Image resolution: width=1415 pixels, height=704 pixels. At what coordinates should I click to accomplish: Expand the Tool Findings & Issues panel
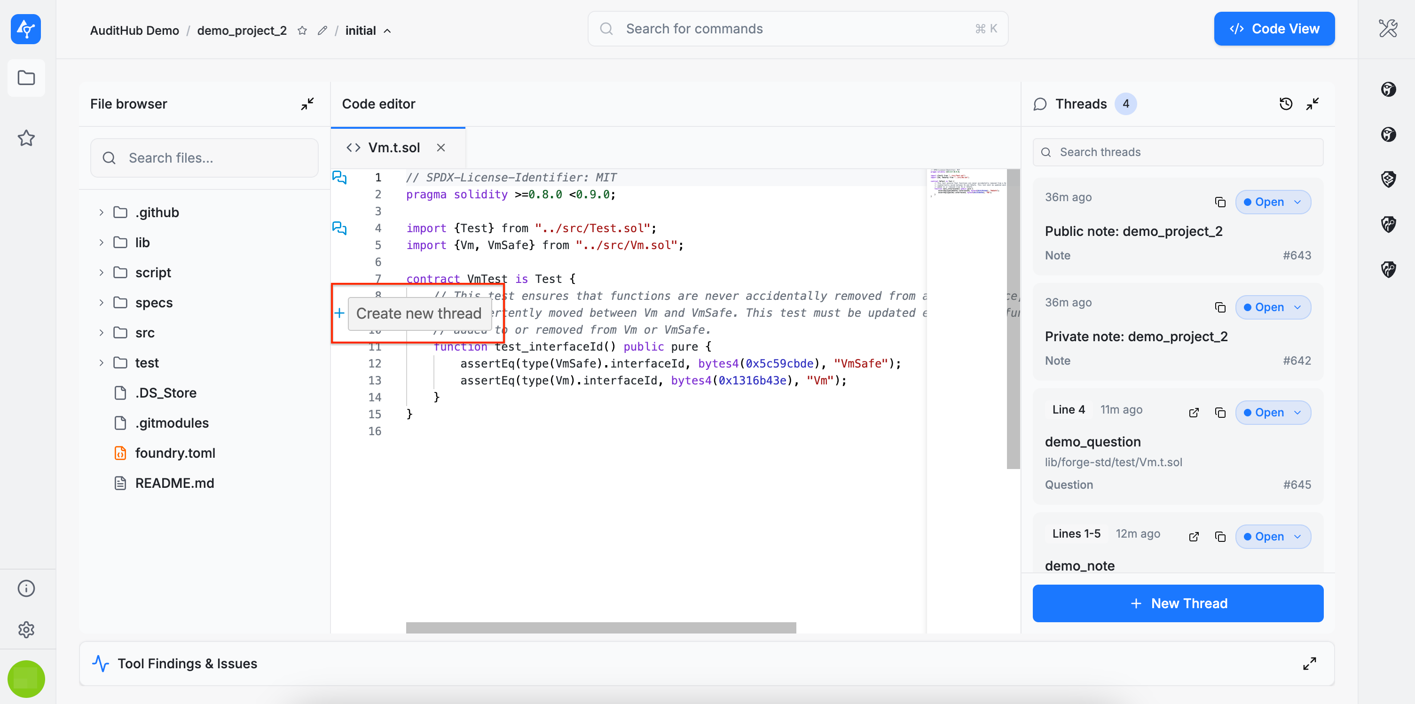(1309, 664)
